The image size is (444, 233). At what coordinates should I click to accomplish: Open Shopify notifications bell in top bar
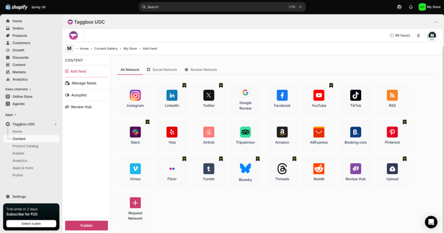tap(411, 7)
